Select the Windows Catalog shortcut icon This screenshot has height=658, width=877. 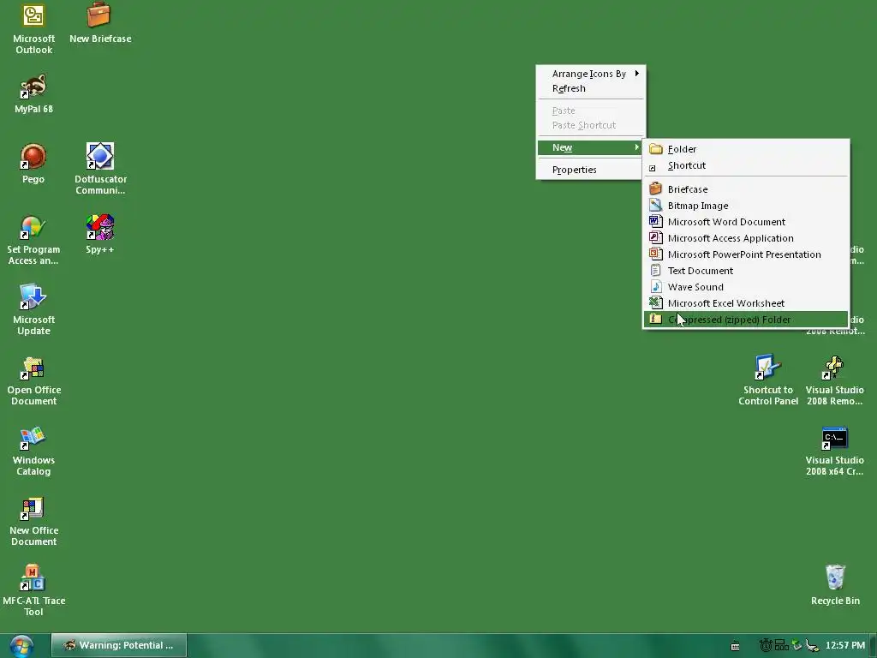click(33, 451)
